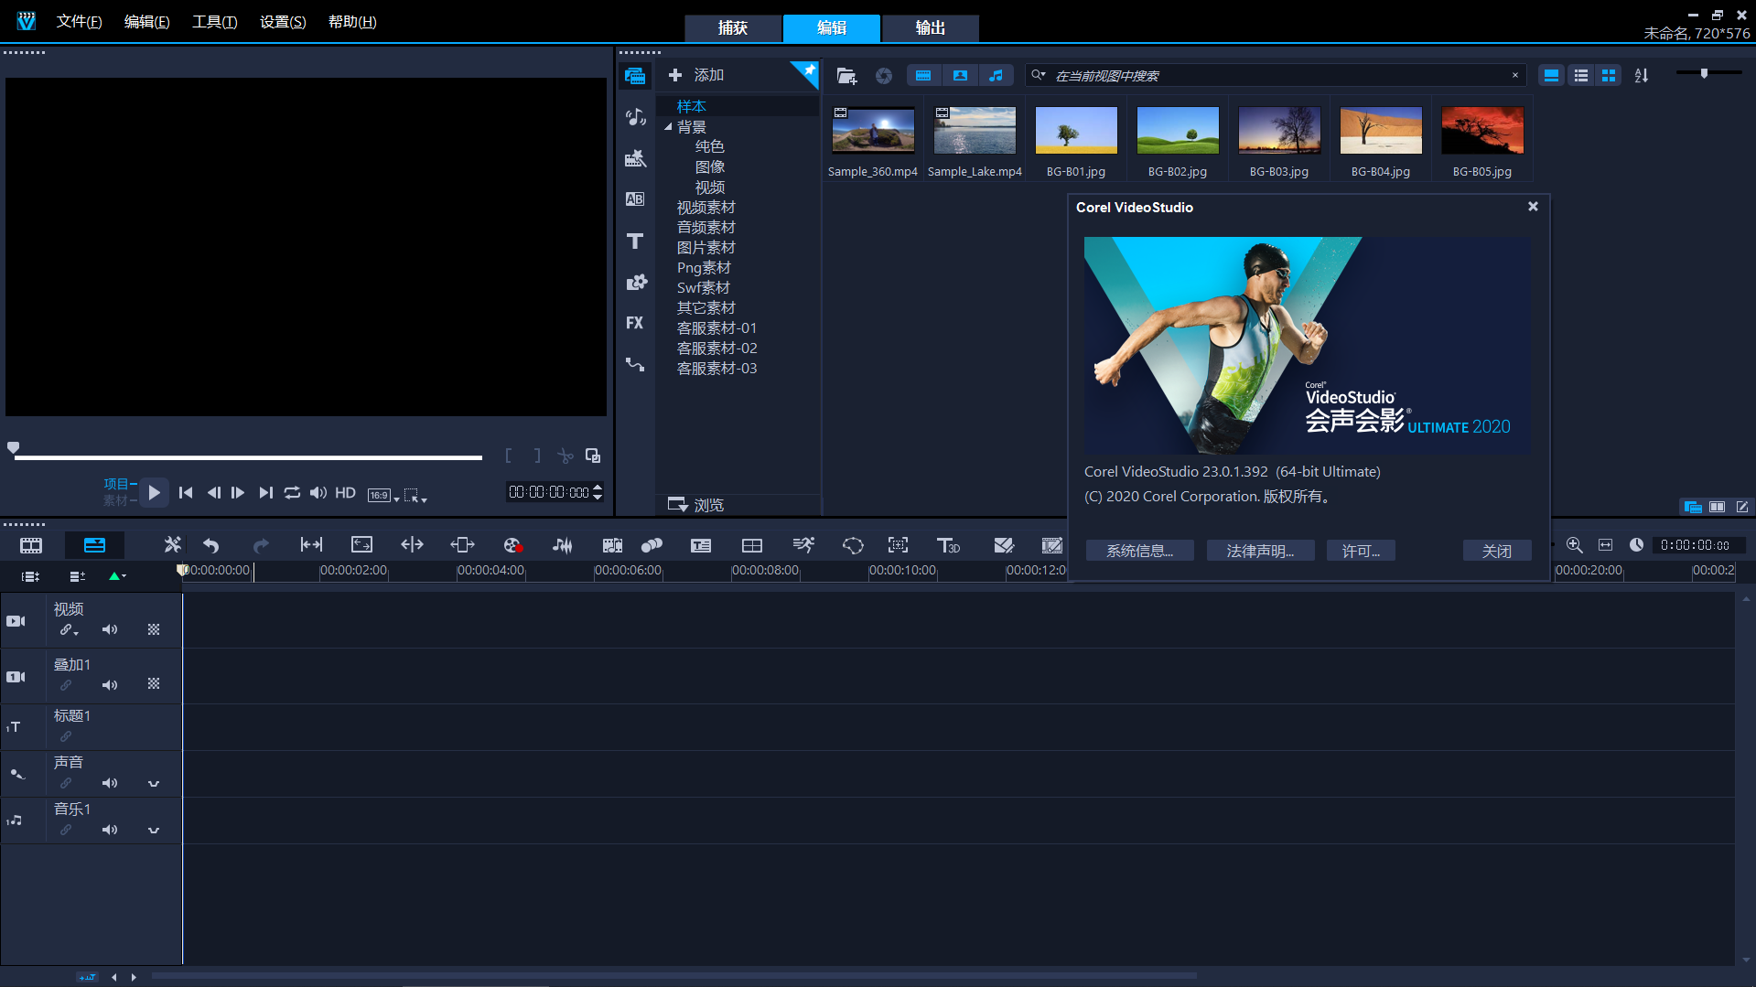Open the search options magnifier dropdown
Image resolution: width=1756 pixels, height=987 pixels.
click(1039, 75)
